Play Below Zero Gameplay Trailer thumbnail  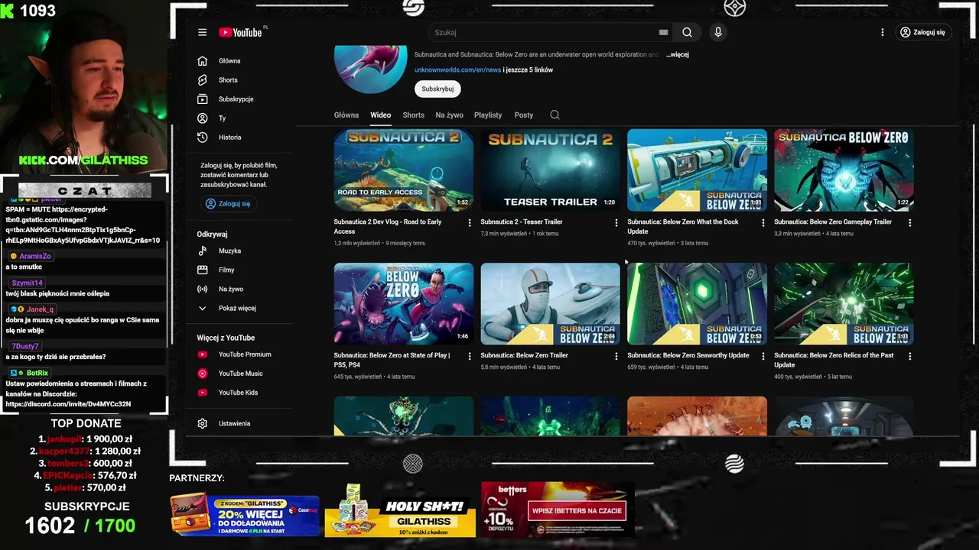pos(844,170)
